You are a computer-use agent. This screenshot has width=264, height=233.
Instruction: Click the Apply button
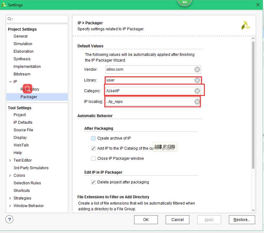pos(209,220)
